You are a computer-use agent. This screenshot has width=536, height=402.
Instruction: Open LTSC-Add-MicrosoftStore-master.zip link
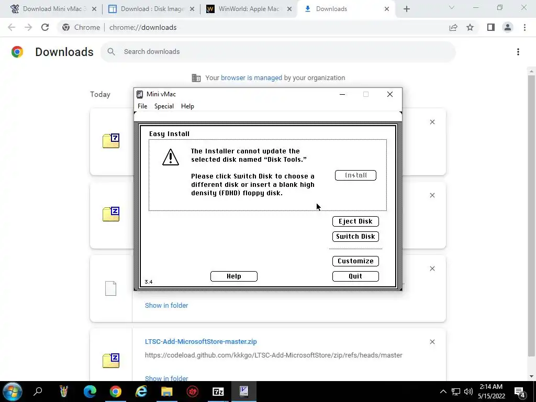tap(200, 341)
